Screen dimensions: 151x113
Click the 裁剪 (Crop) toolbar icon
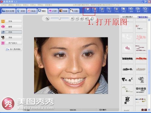110,10
